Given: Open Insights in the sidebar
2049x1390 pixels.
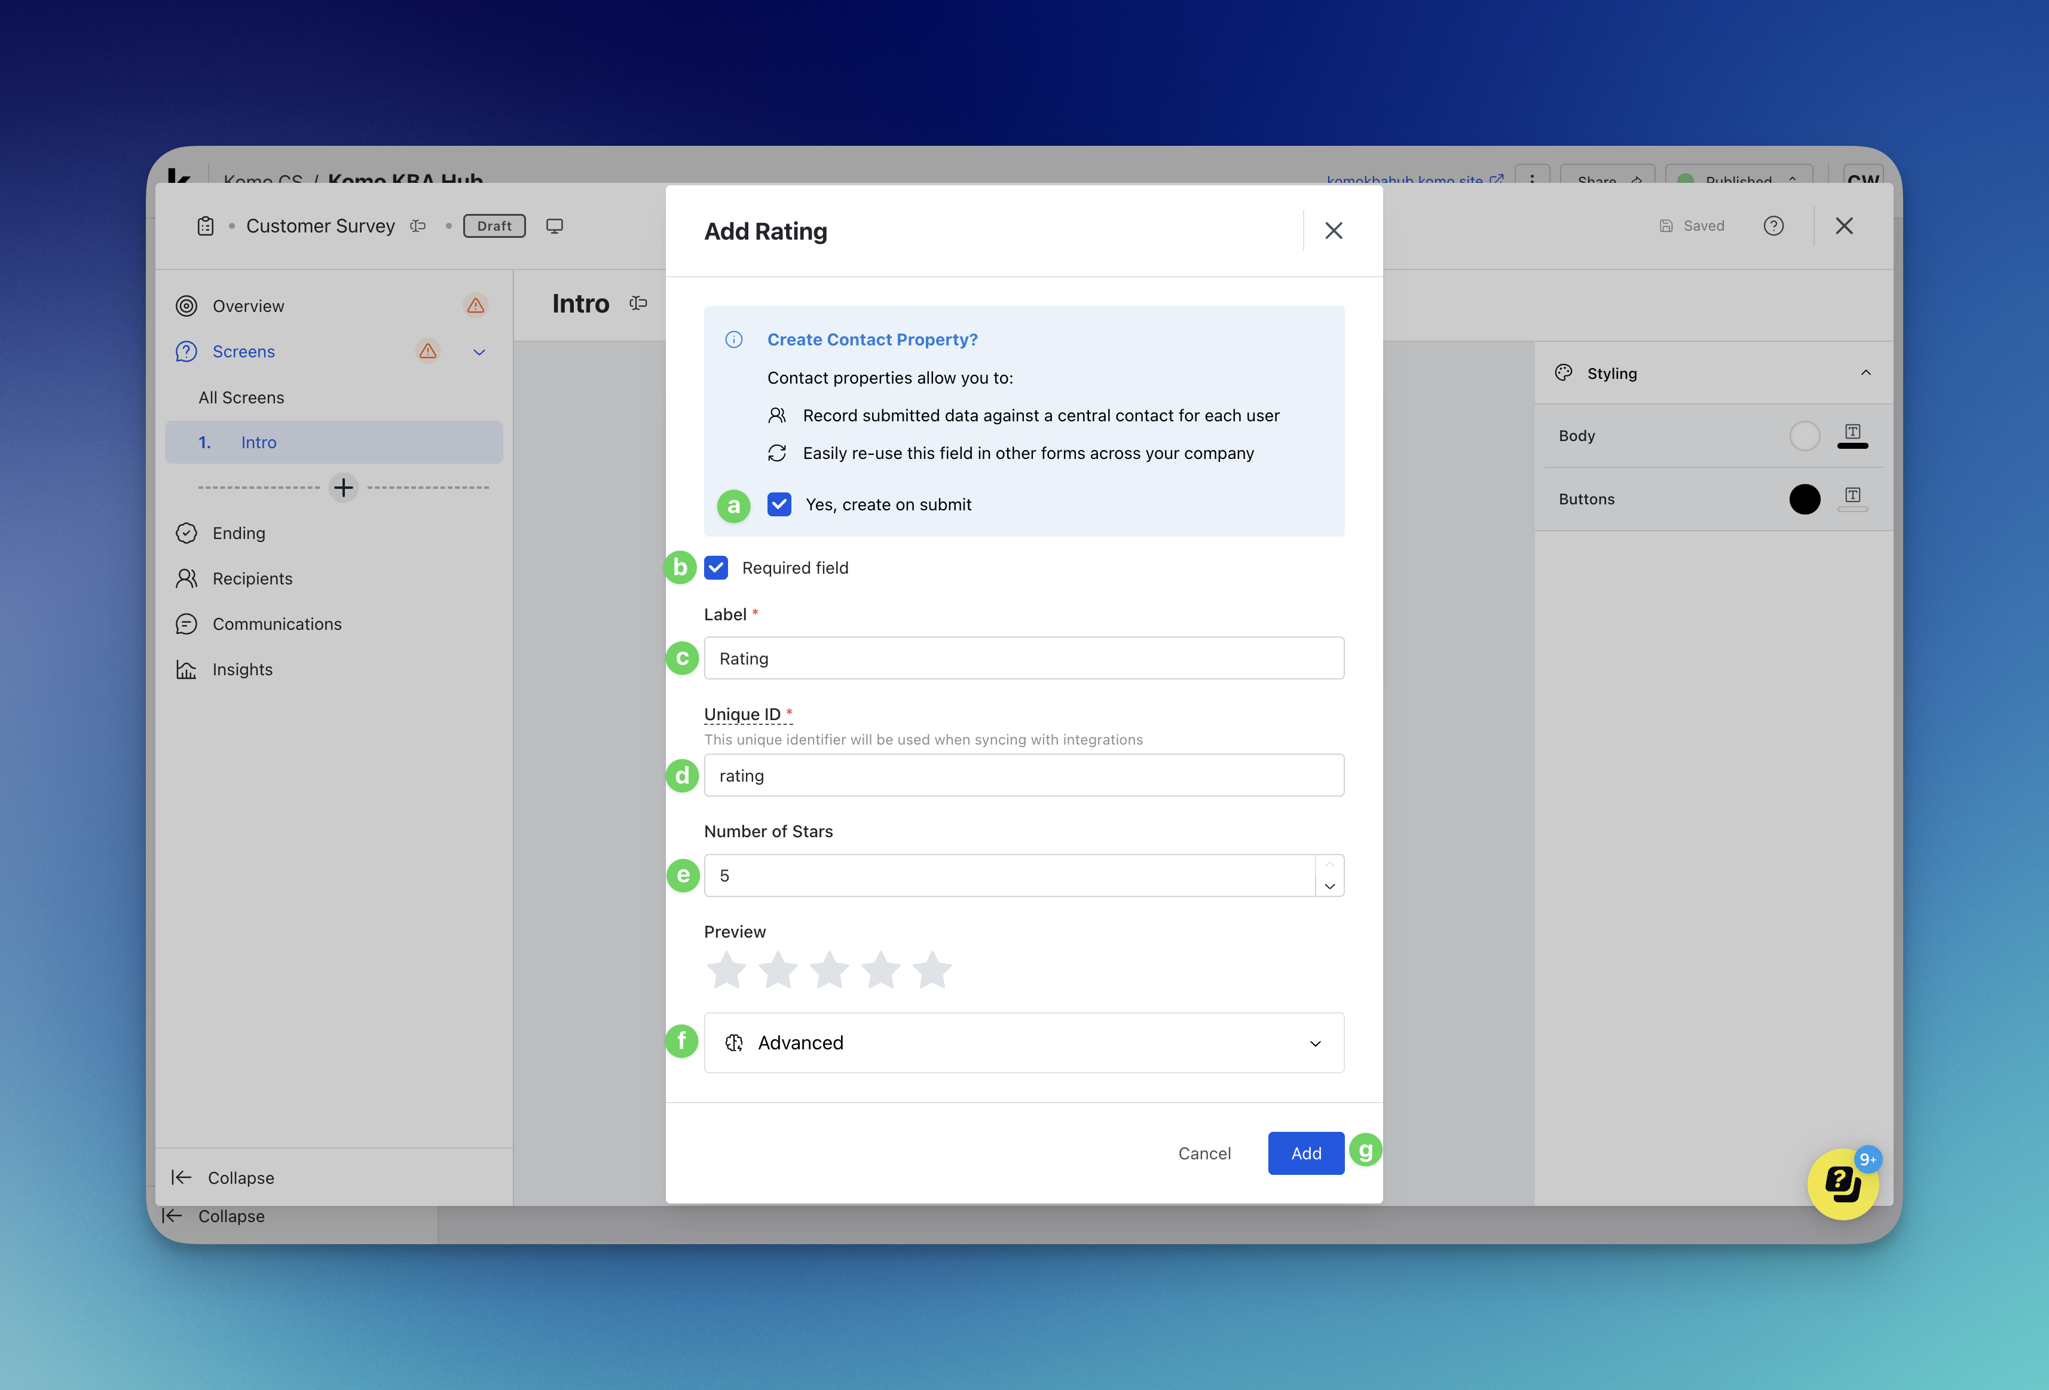Looking at the screenshot, I should (243, 669).
